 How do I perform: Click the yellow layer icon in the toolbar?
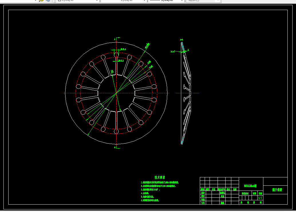41,1
